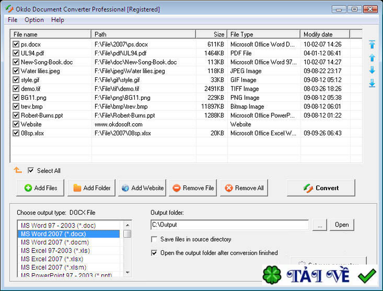Disable open output folder after conversion
The height and width of the screenshot is (291, 383).
point(154,252)
